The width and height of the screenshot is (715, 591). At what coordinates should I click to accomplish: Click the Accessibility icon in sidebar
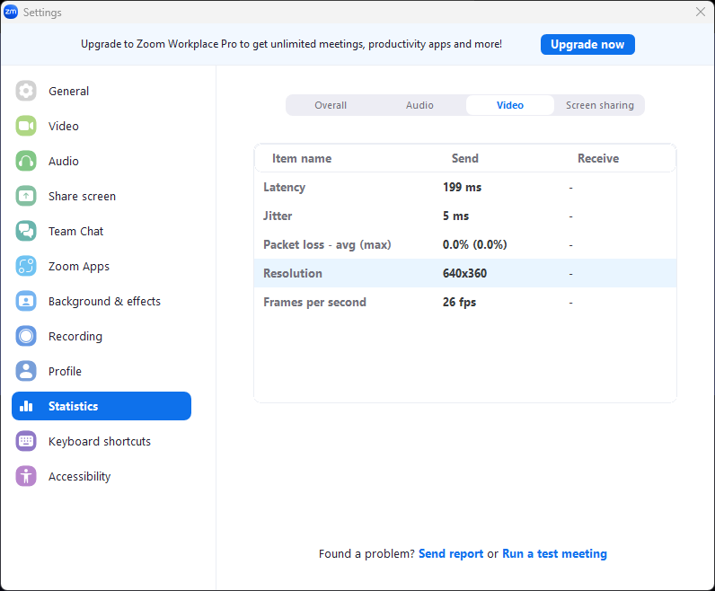click(x=26, y=476)
